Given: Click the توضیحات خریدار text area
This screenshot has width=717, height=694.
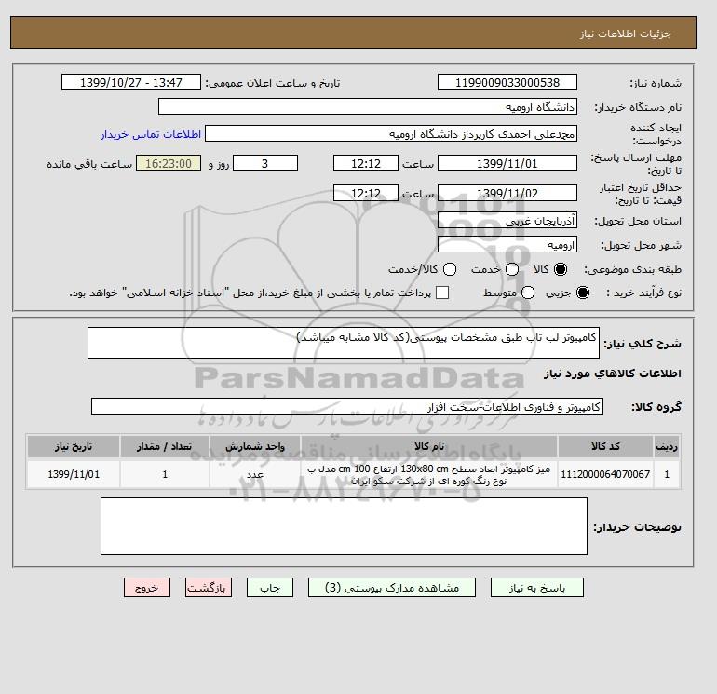Looking at the screenshot, I should [344, 526].
